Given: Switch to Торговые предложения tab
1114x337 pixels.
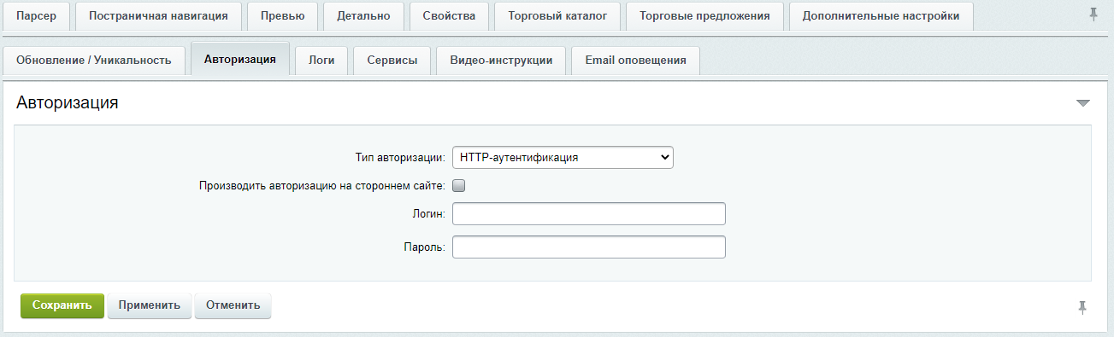Looking at the screenshot, I should 704,16.
